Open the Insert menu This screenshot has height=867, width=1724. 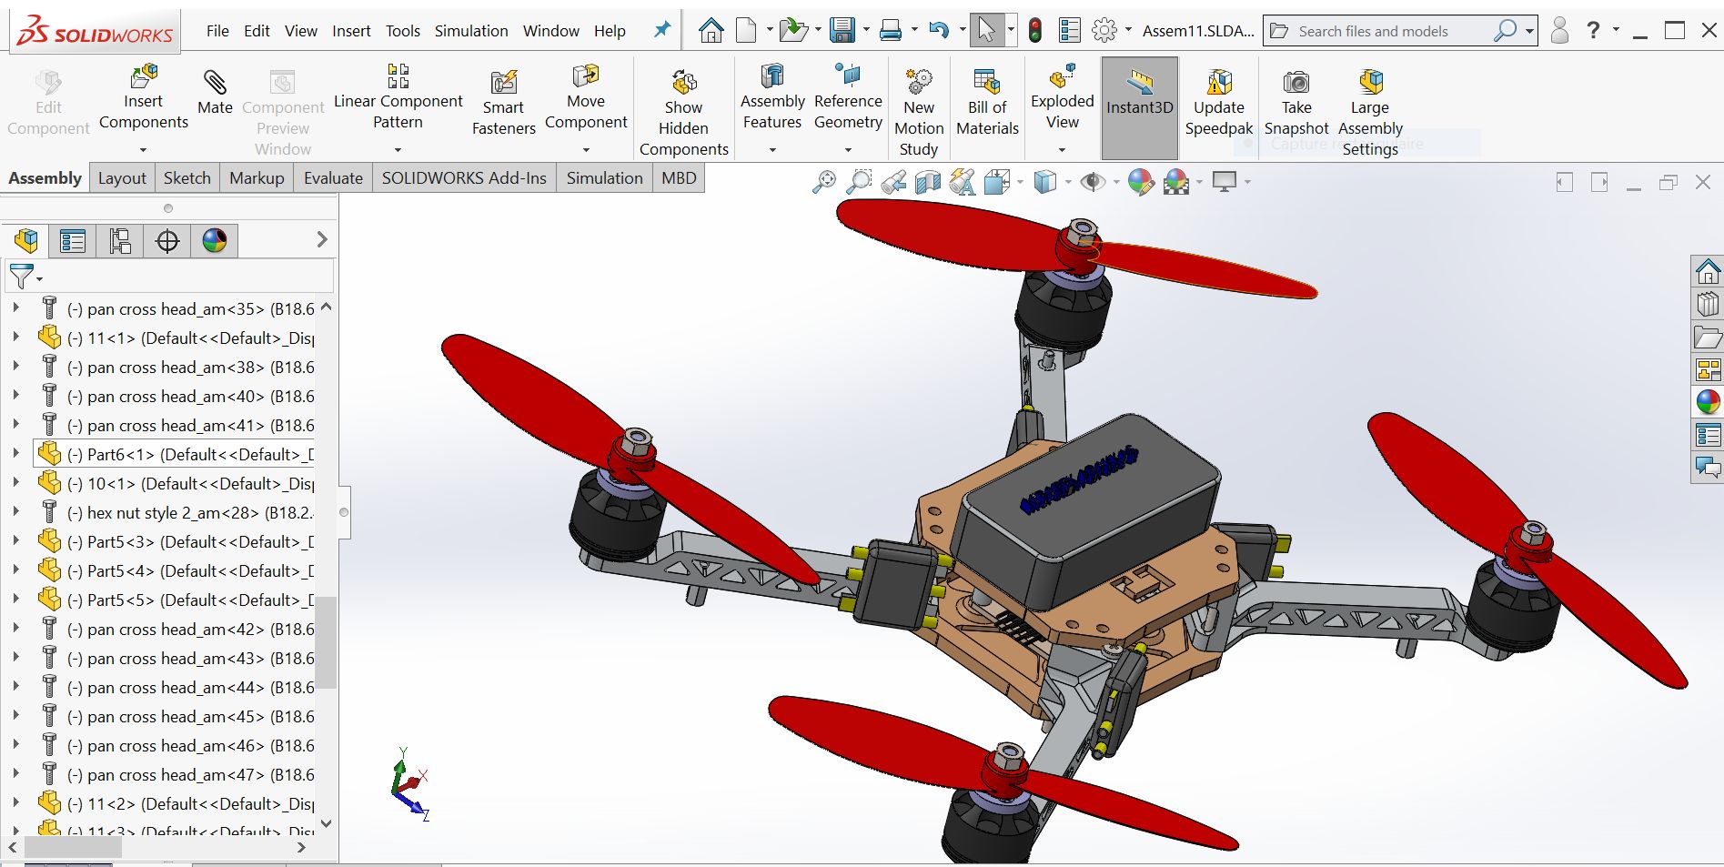351,31
